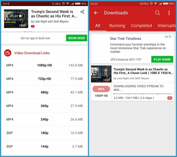Play the video via the PLAY thumbnail

(x=16, y=19)
